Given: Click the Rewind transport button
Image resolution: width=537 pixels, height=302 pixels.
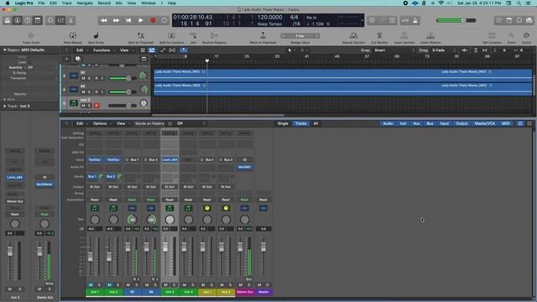Looking at the screenshot, I should 103,20.
